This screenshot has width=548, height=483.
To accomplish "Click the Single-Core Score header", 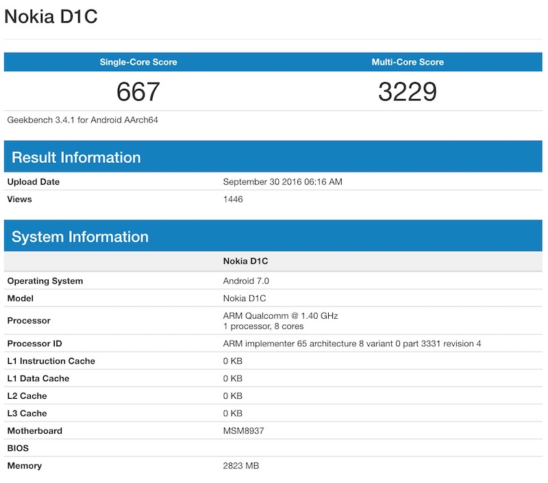I will (138, 62).
